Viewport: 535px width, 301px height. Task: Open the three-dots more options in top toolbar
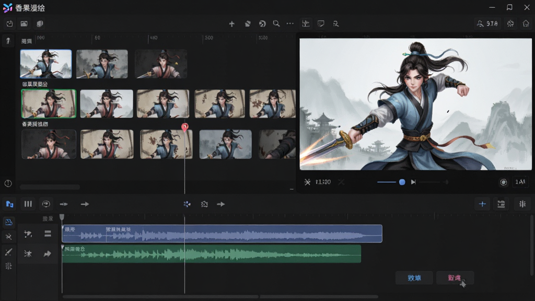290,24
